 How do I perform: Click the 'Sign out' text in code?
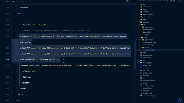(27, 77)
